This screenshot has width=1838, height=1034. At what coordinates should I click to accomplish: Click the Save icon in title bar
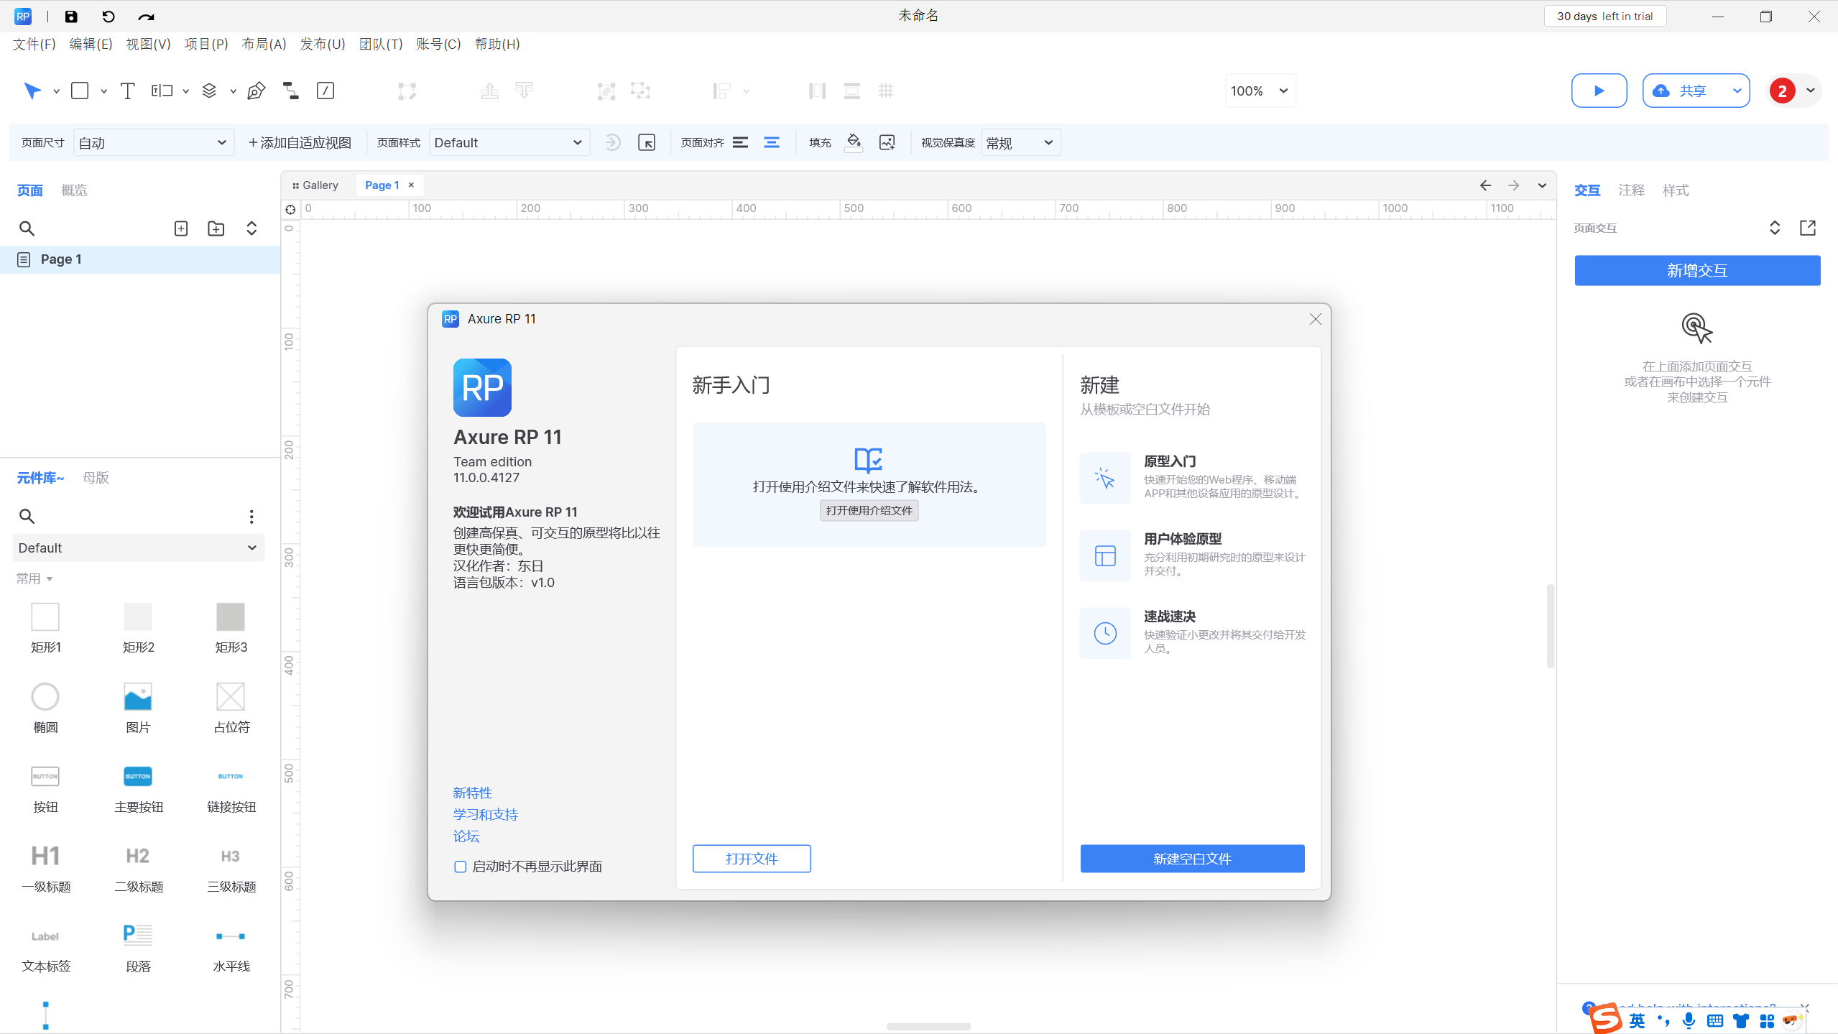(x=71, y=16)
